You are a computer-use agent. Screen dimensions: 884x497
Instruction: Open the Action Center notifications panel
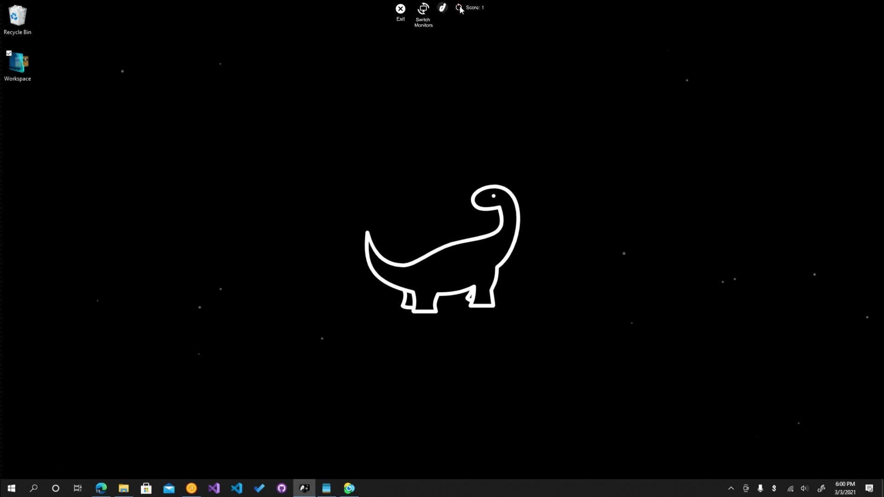(x=869, y=488)
